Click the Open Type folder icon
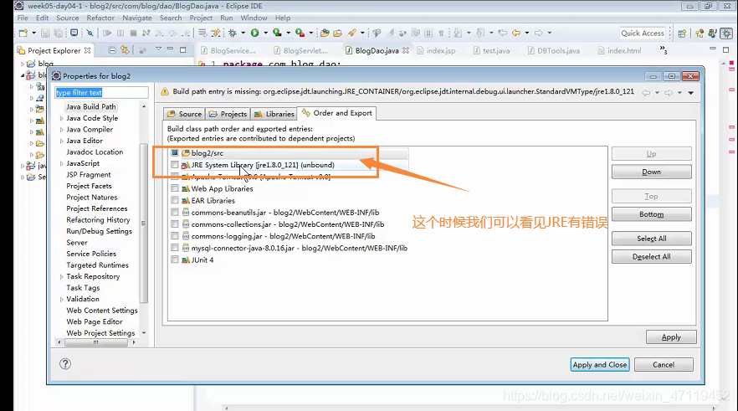 click(x=325, y=33)
